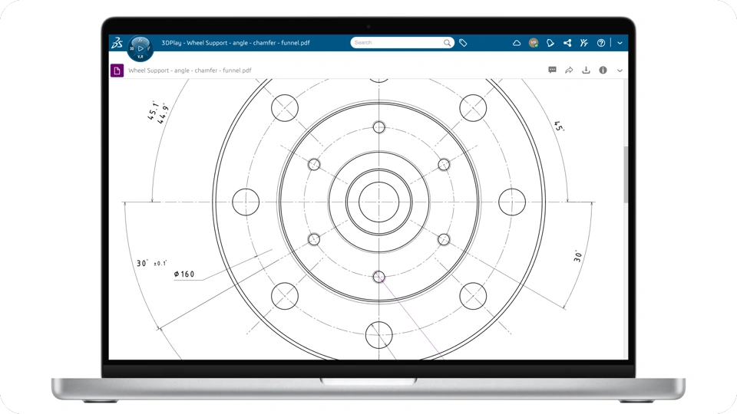Download the PDF file
Viewport: 737px width, 414px height.
tap(586, 70)
